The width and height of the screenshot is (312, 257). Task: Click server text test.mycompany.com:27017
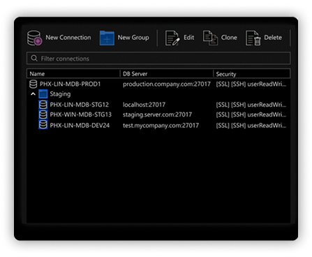click(x=161, y=125)
